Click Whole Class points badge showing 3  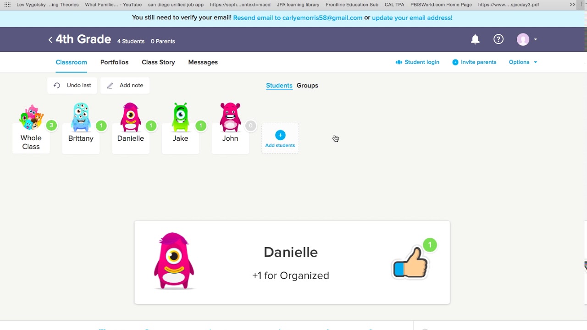[51, 125]
